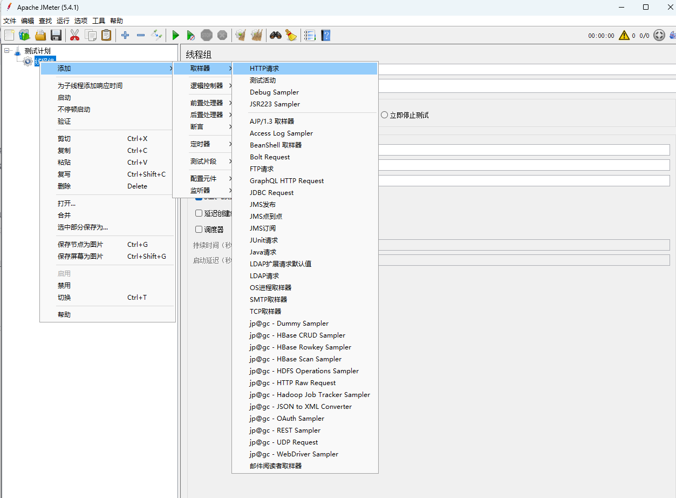
Task: Choose HTTP请求 from sampler list
Action: click(305, 68)
